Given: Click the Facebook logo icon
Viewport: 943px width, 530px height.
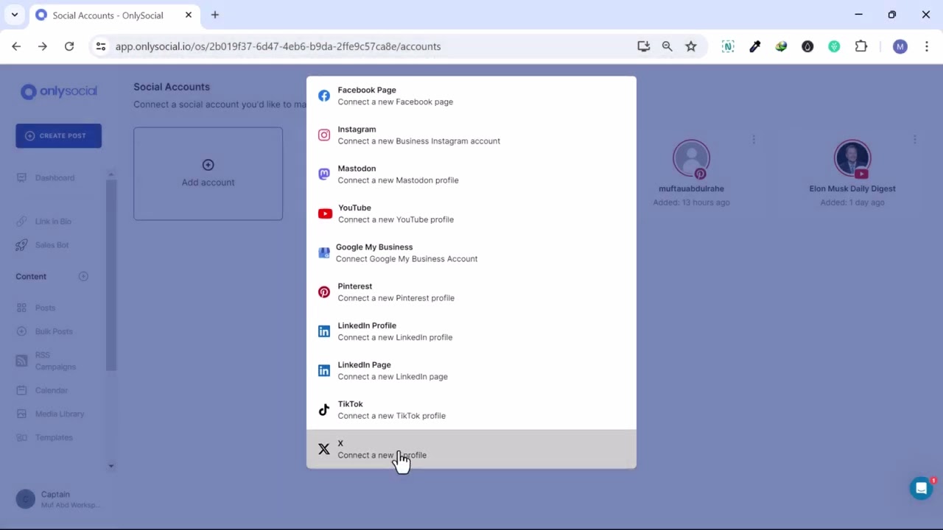Looking at the screenshot, I should (x=324, y=96).
